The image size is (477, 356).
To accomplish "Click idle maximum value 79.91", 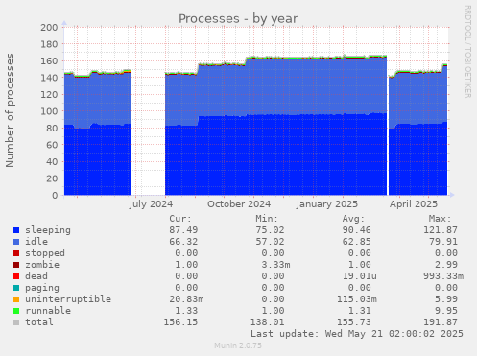I will (x=443, y=242).
